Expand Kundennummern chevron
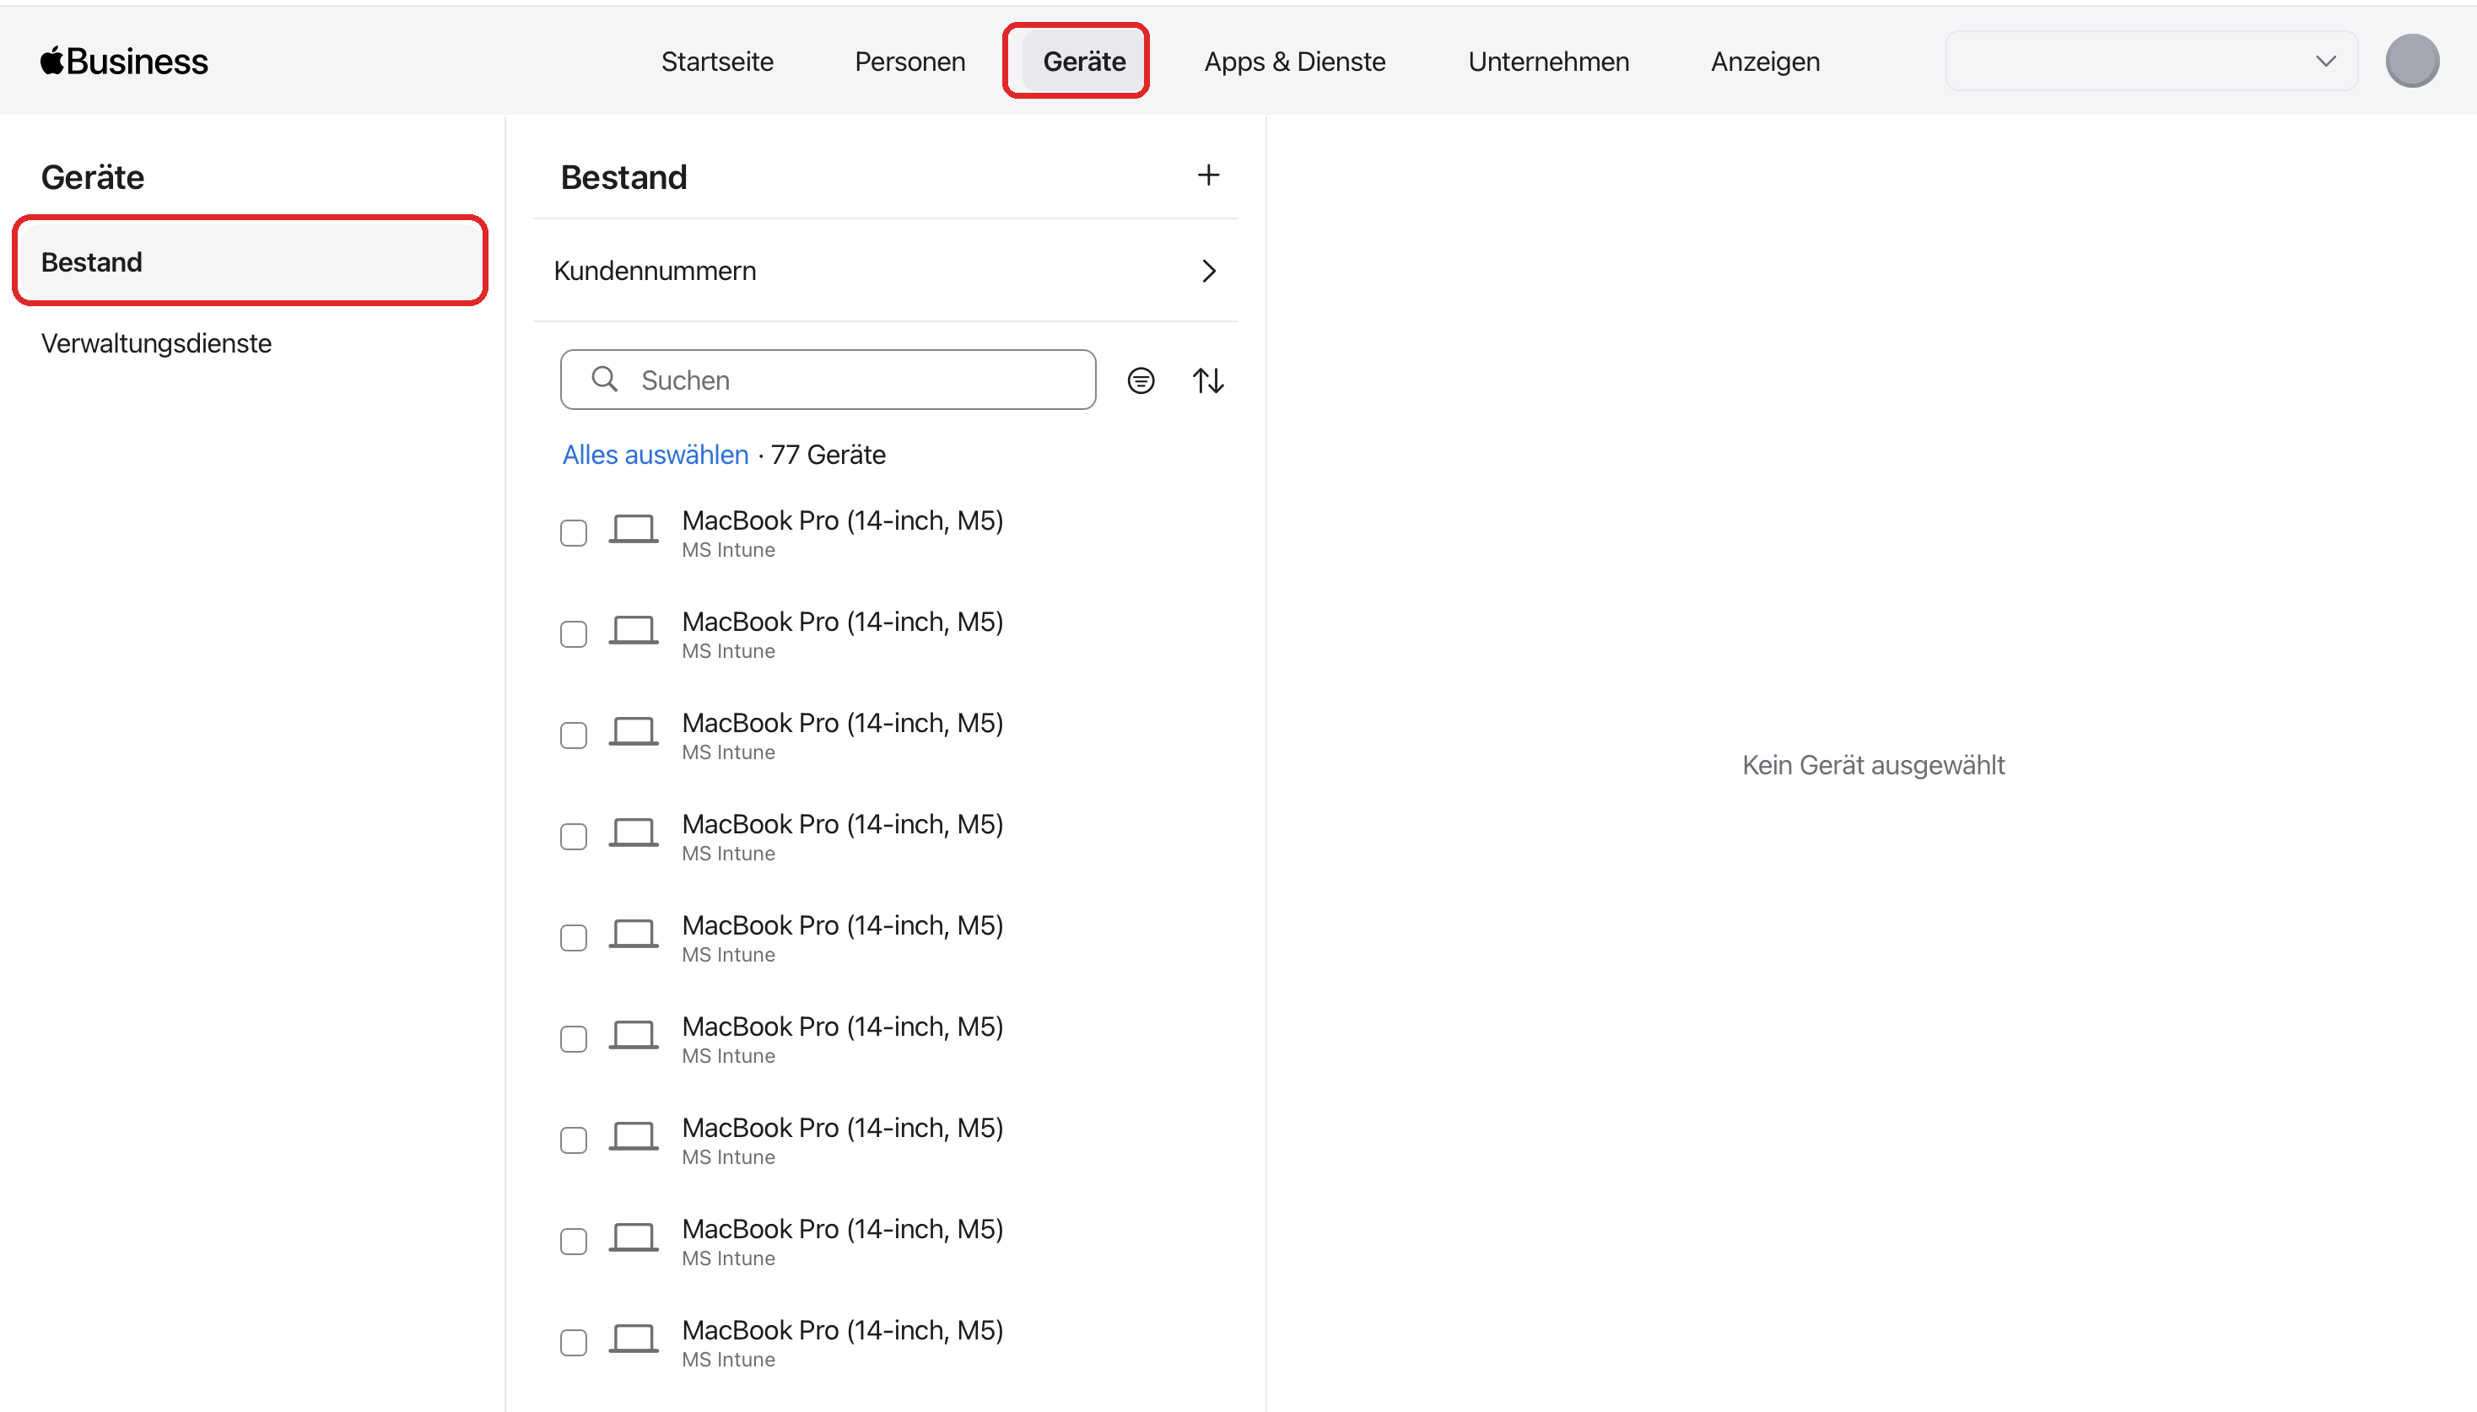 click(x=1208, y=271)
